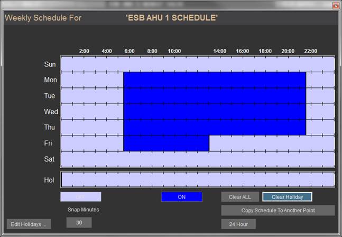This screenshot has width=342, height=237.
Task: Click the Clear ALL button
Action: 239,197
